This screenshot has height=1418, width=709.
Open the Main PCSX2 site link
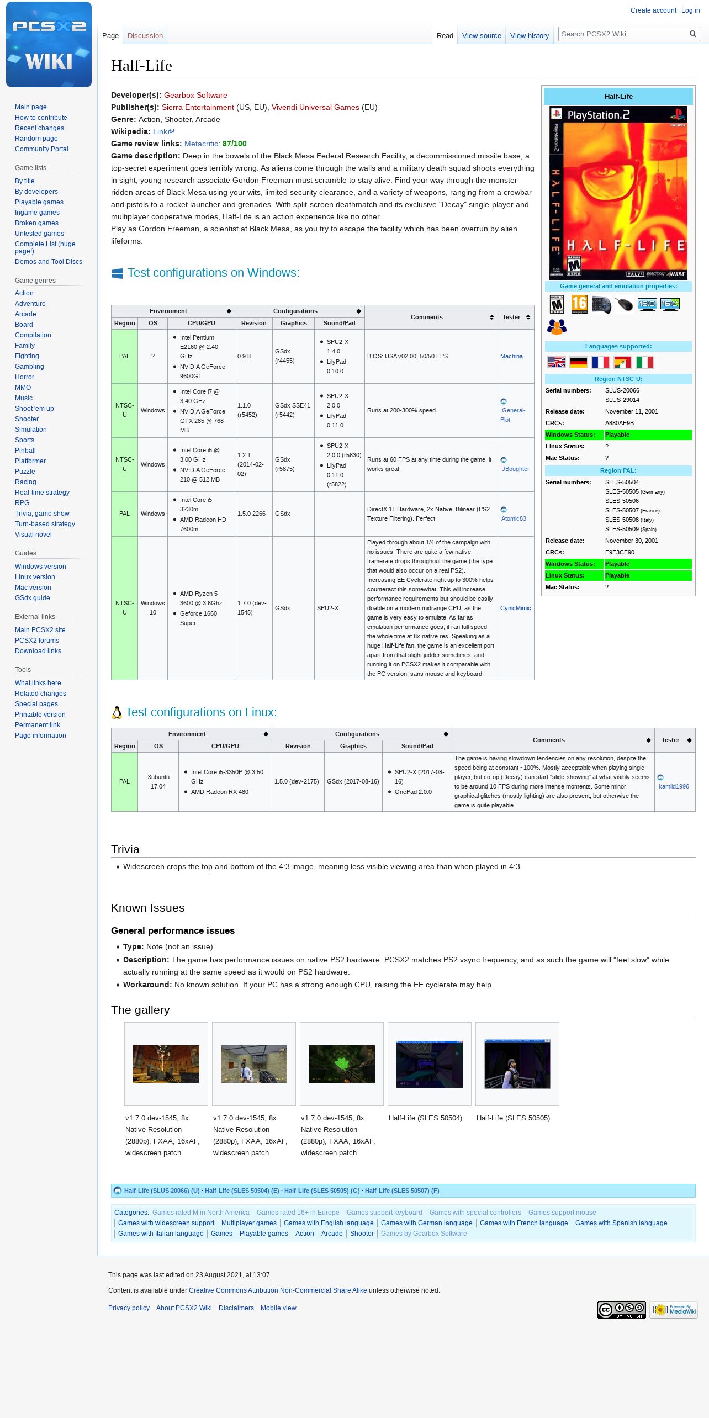pos(40,630)
